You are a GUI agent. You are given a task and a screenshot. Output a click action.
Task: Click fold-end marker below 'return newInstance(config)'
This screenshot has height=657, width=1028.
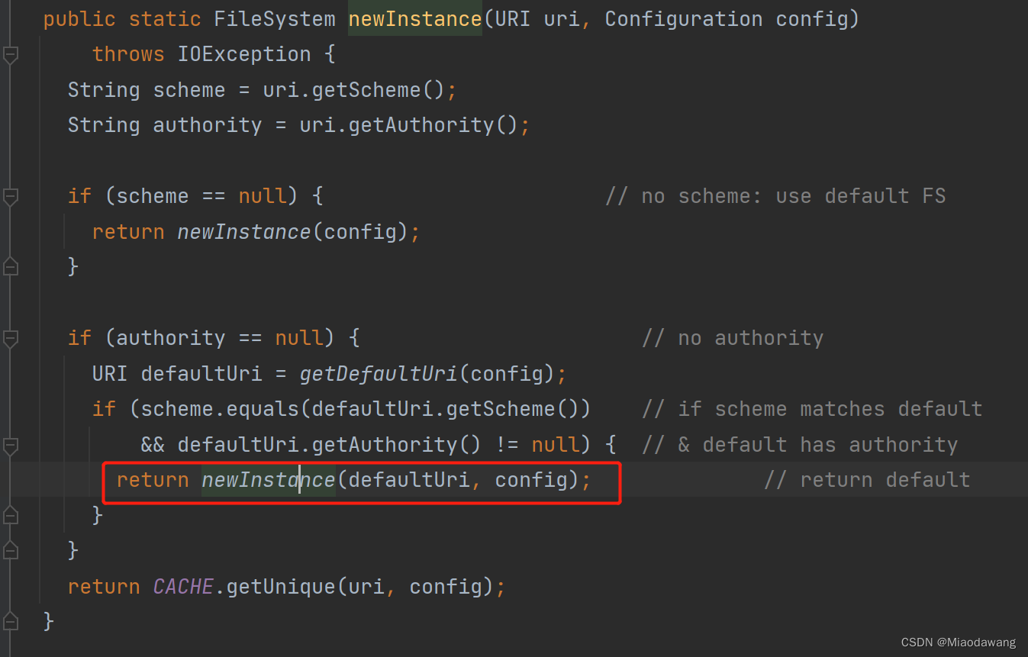pyautogui.click(x=10, y=267)
